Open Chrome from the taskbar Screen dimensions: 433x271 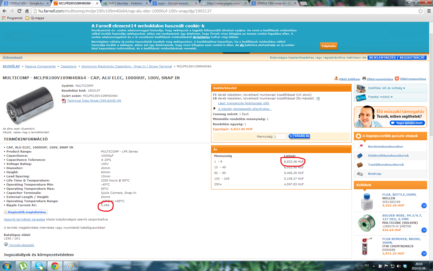tap(55, 266)
